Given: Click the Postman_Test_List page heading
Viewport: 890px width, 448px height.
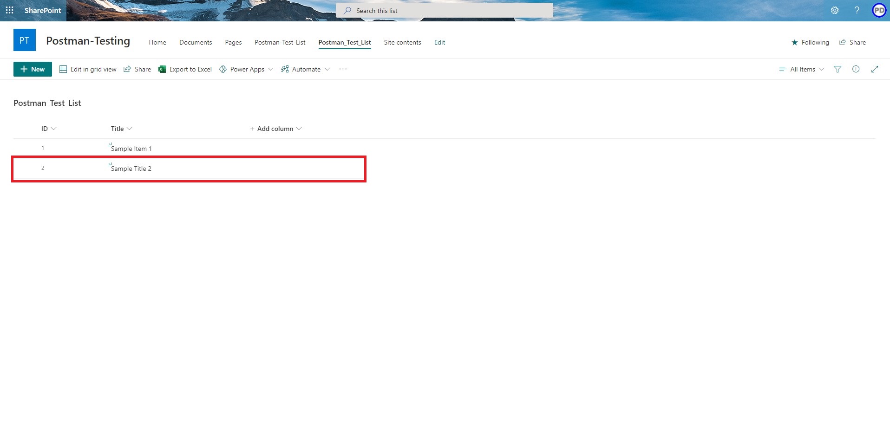Looking at the screenshot, I should [47, 103].
